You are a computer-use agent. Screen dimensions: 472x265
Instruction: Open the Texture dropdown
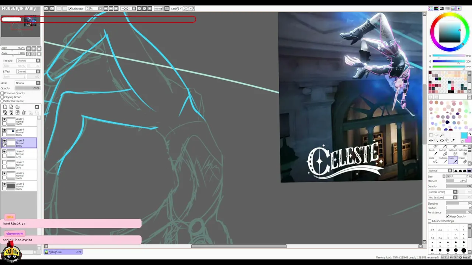pos(28,61)
